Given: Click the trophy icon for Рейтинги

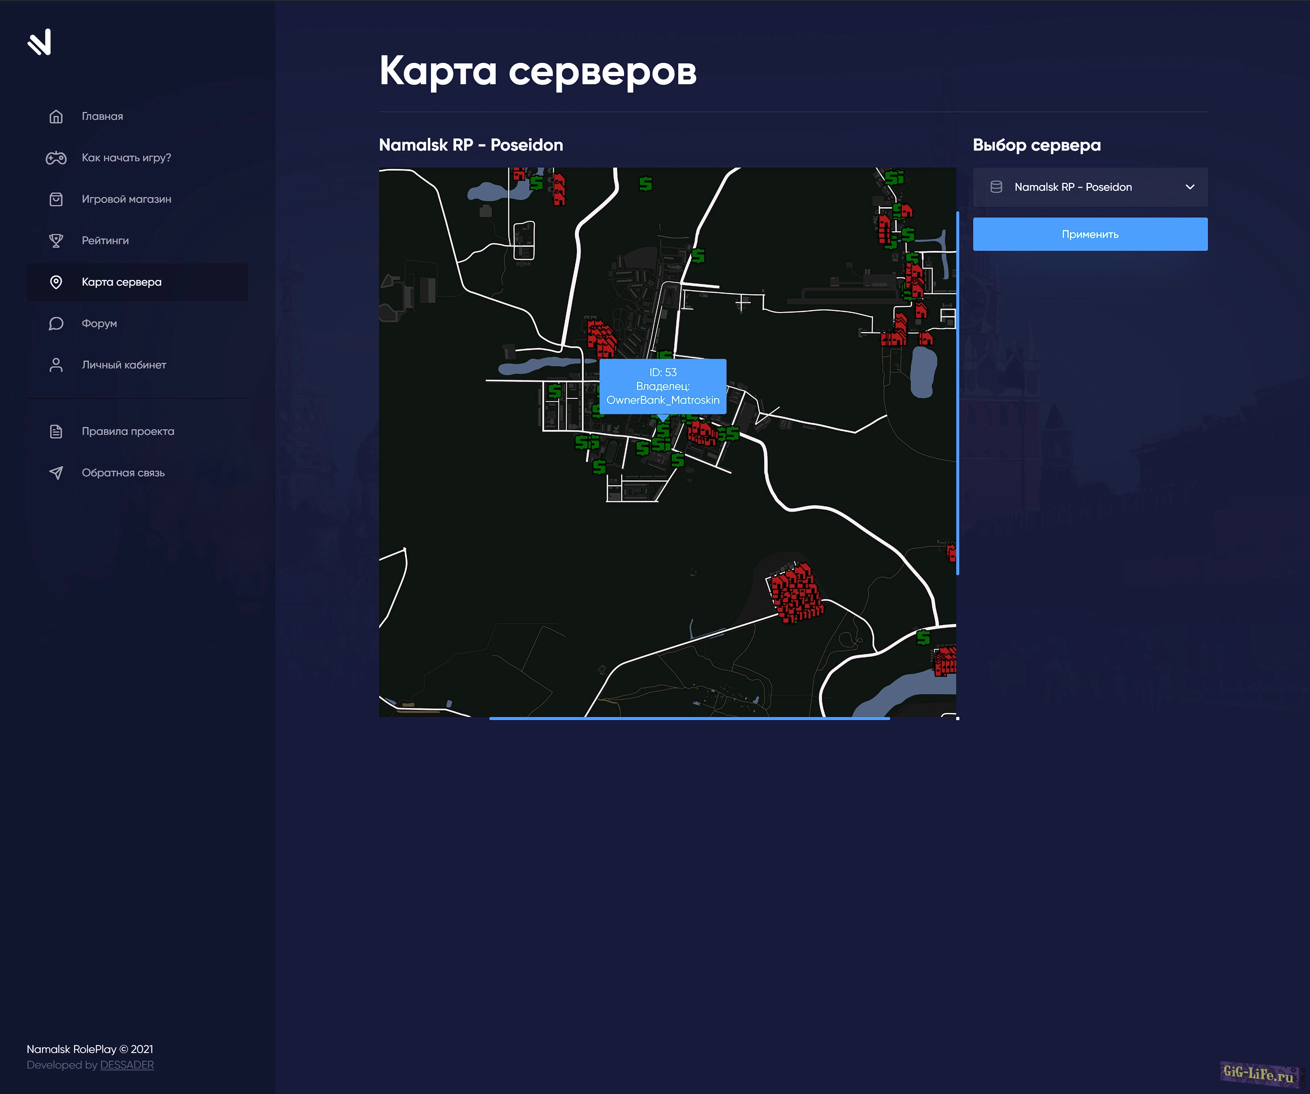Looking at the screenshot, I should 56,241.
